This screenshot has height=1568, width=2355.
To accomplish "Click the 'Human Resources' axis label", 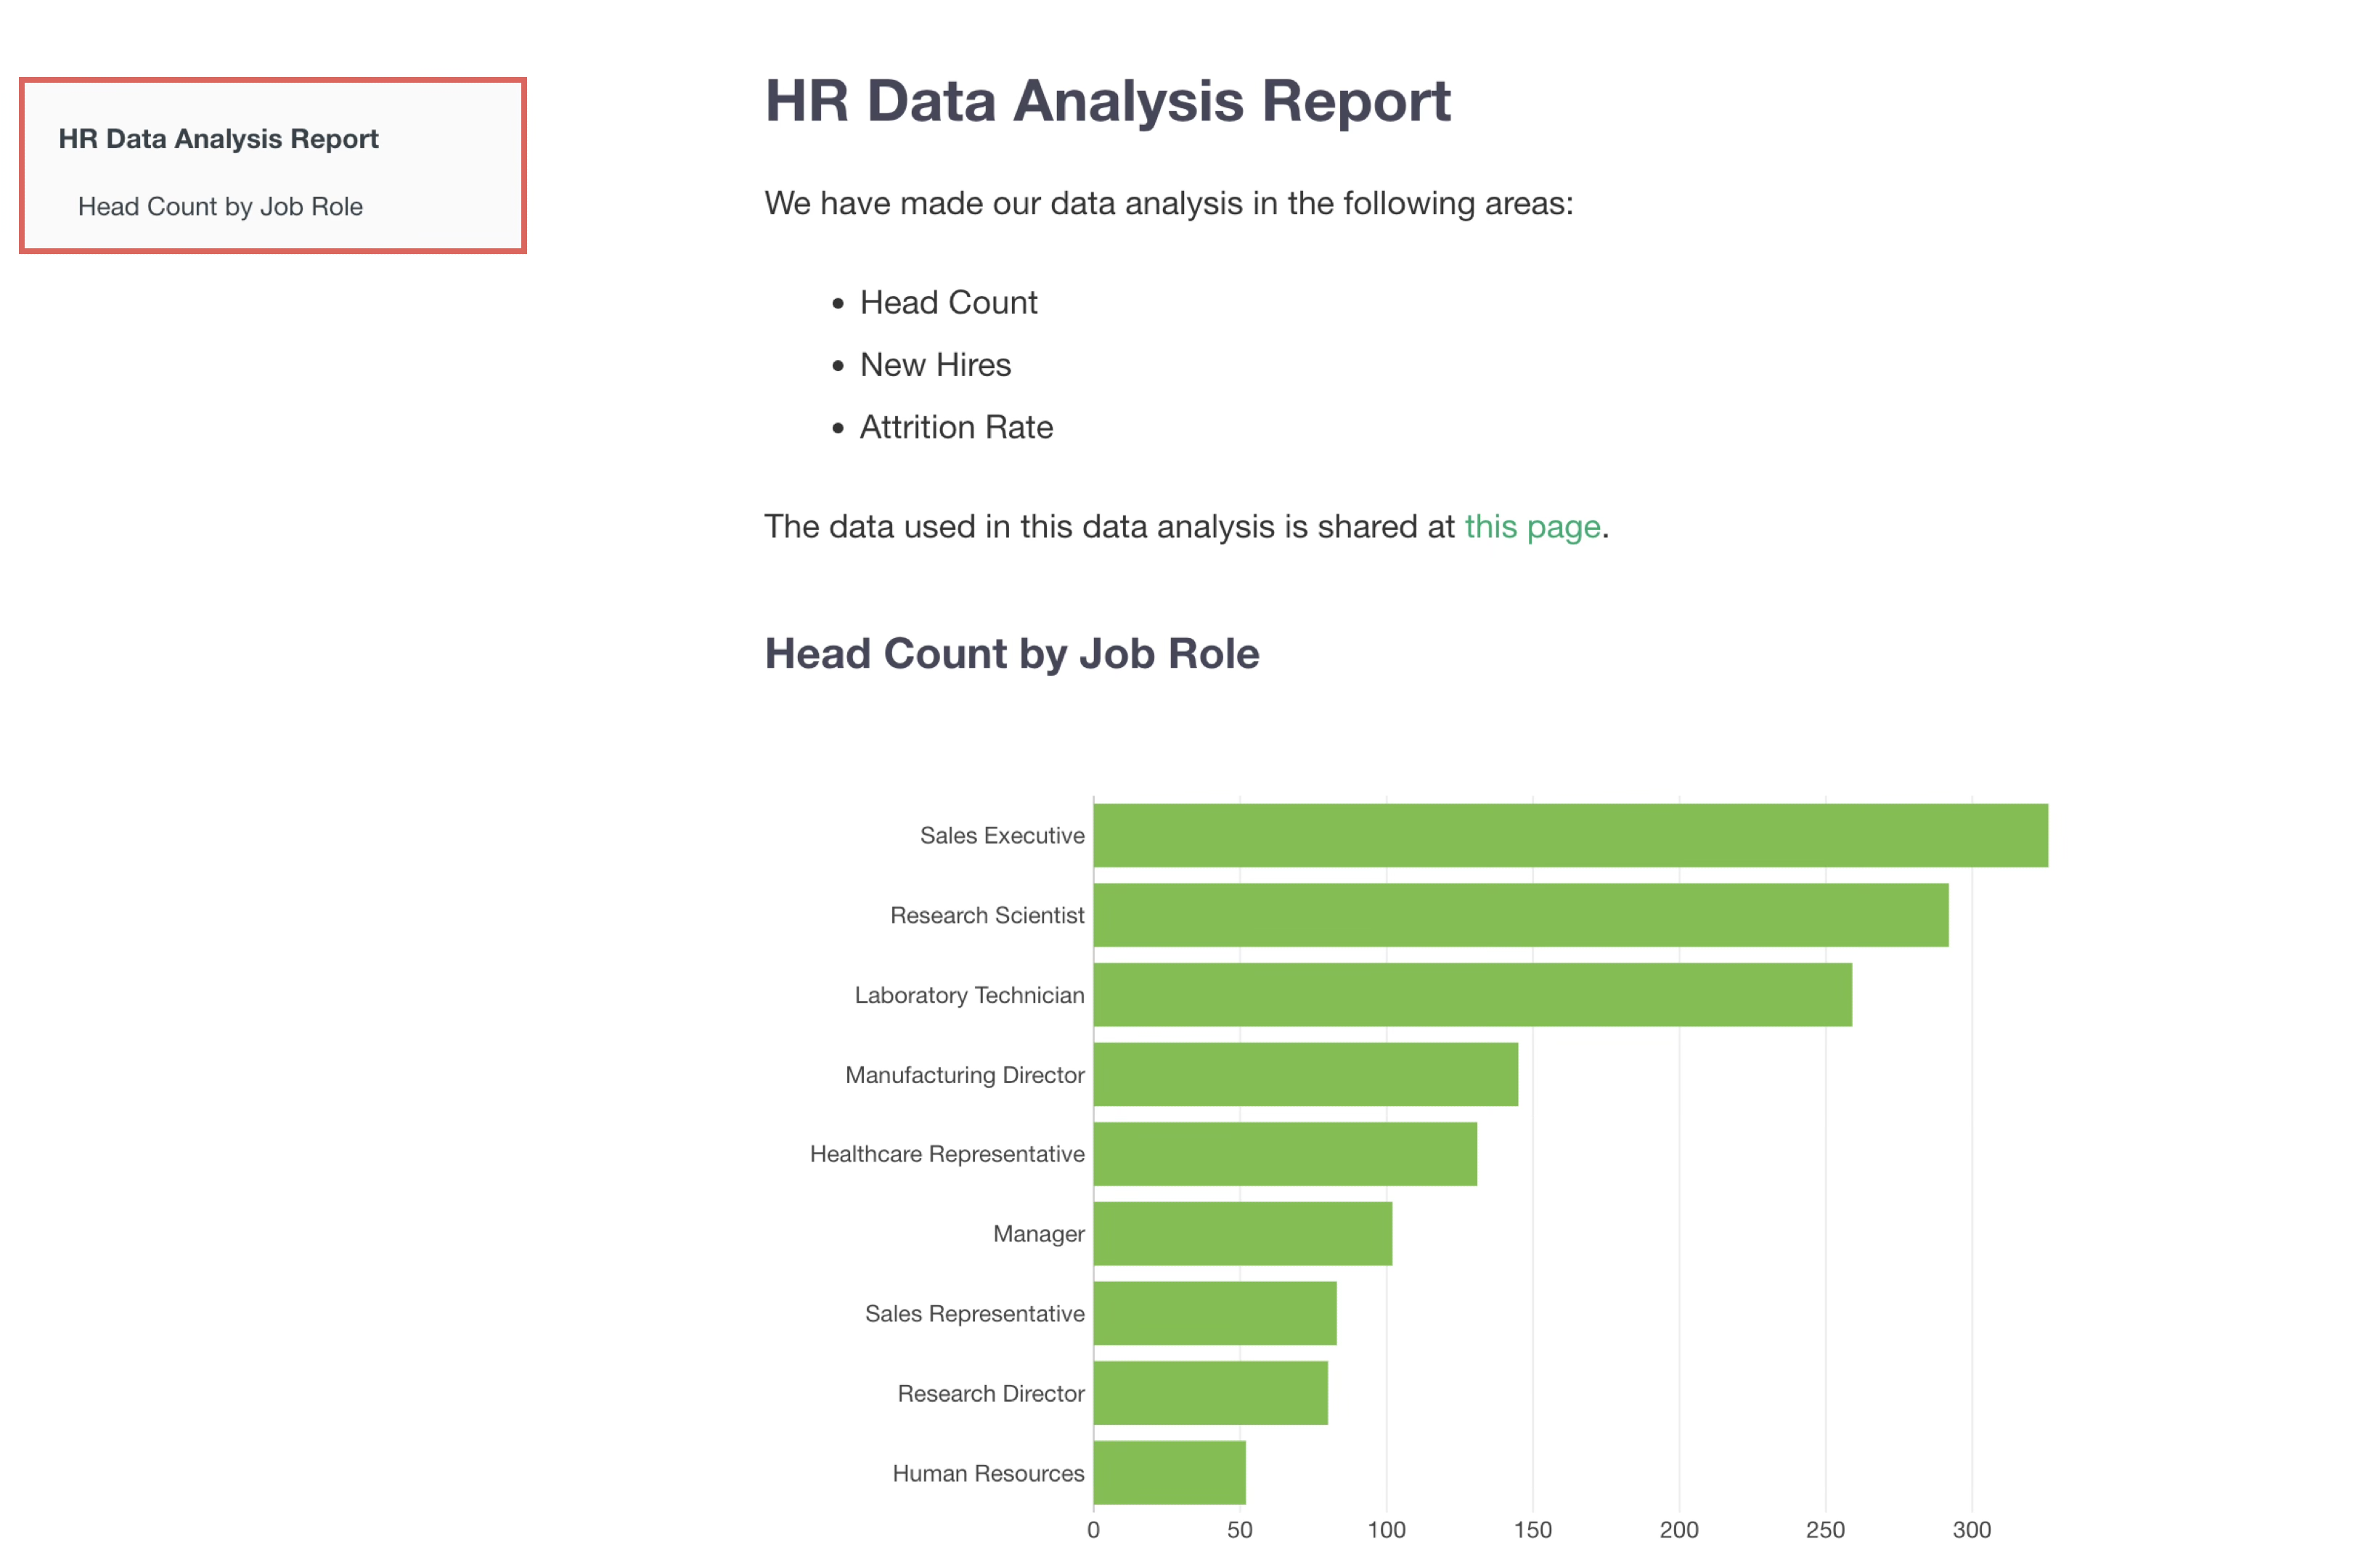I will pyautogui.click(x=987, y=1474).
